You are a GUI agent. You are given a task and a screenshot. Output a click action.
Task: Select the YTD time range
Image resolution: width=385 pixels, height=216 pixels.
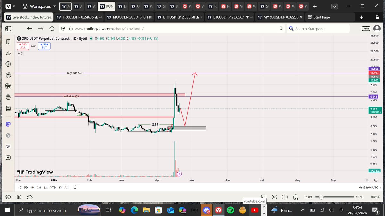coord(53,188)
